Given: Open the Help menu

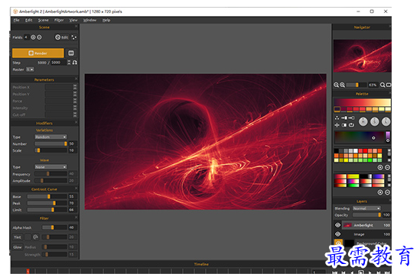Looking at the screenshot, I should pyautogui.click(x=106, y=20).
